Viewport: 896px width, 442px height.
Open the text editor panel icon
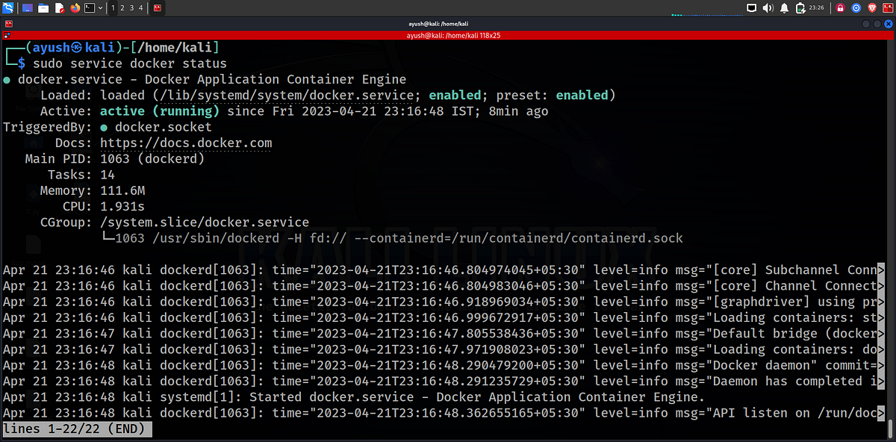60,7
